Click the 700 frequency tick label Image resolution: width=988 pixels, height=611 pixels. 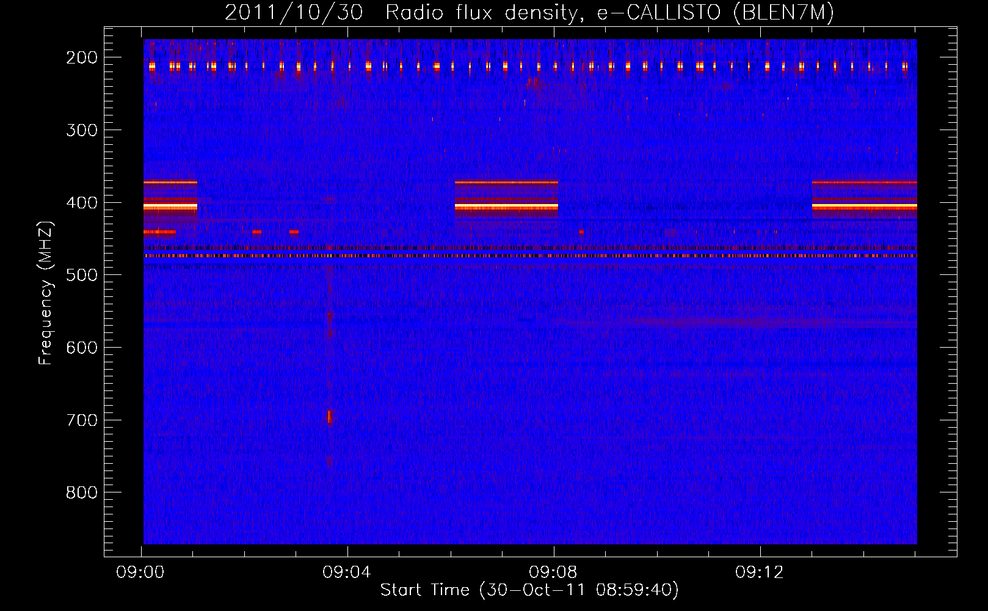pyautogui.click(x=82, y=420)
